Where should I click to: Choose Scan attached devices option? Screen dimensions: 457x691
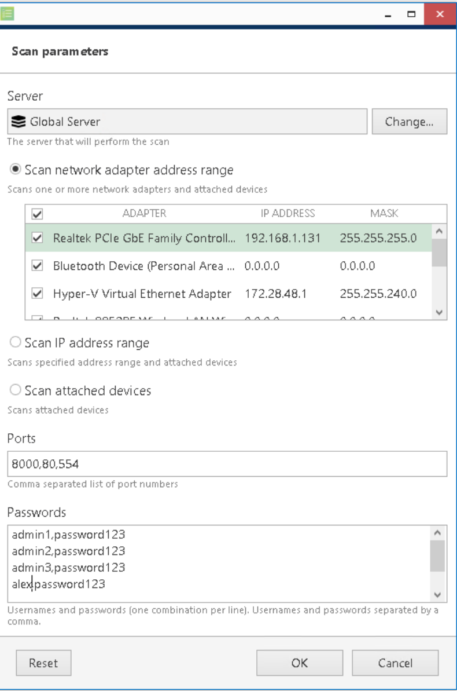click(16, 391)
